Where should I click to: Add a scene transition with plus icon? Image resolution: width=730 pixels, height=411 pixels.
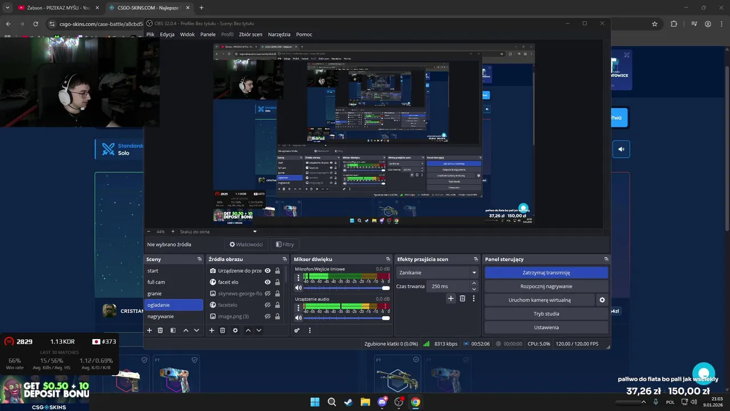tap(451, 299)
